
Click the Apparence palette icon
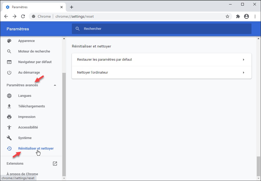pos(9,41)
